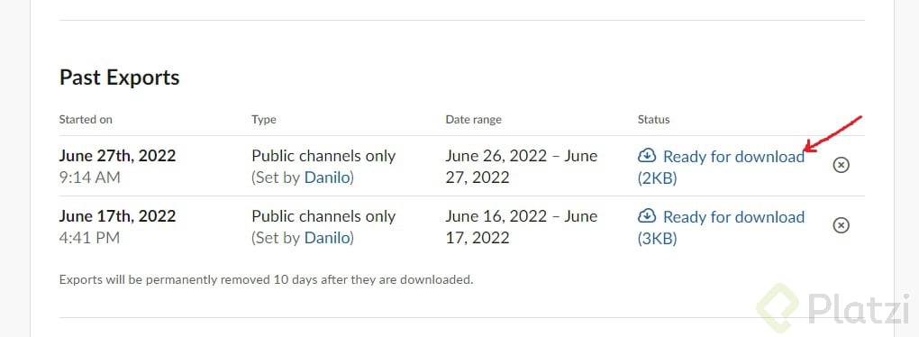Open Danilo's profile in the 4:41 PM export row
Image resolution: width=919 pixels, height=337 pixels.
tap(327, 238)
